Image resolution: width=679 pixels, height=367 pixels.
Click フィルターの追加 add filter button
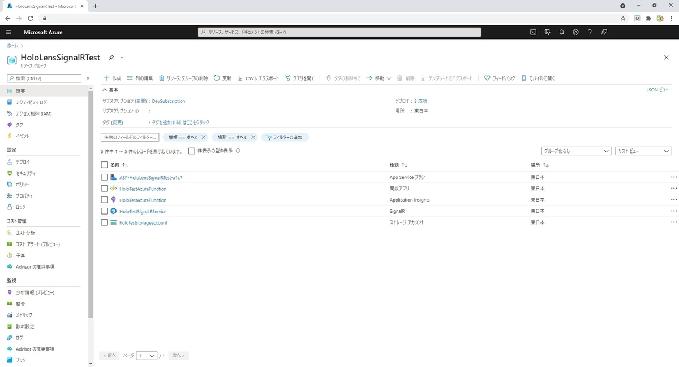click(x=285, y=137)
